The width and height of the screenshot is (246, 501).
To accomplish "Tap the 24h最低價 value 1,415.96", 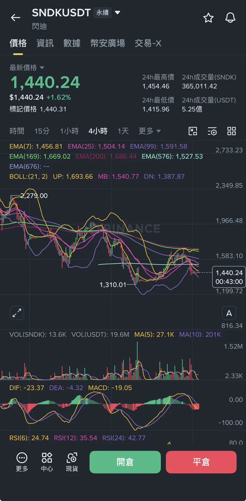I will click(x=156, y=109).
